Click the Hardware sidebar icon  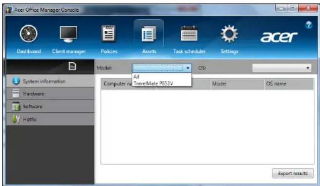click(x=16, y=94)
